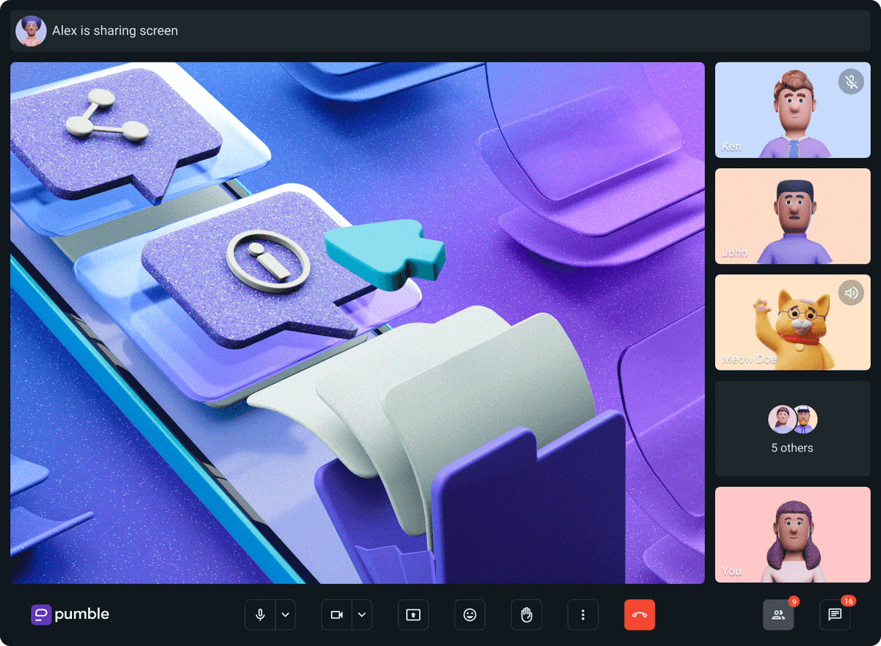Open the emoji reactions picker
This screenshot has width=881, height=646.
pyautogui.click(x=470, y=615)
